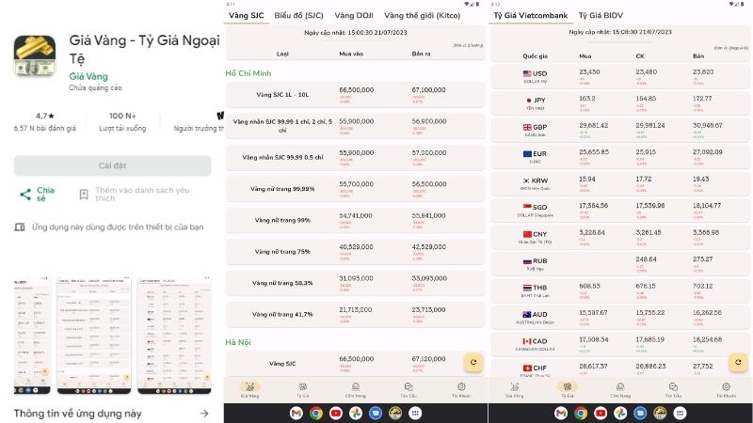
Task: Click the wishlist bookmark icon
Action: 84,195
